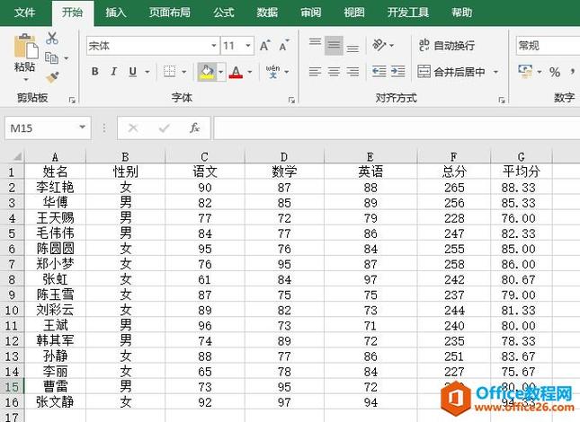Click the number format box 常规
Screen dimensions: 580x422
click(x=548, y=46)
